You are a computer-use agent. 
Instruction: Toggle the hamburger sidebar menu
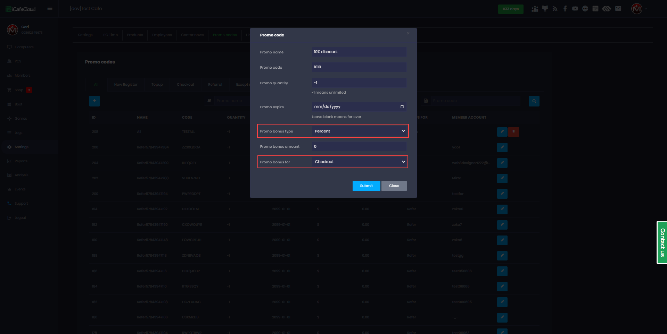click(50, 9)
